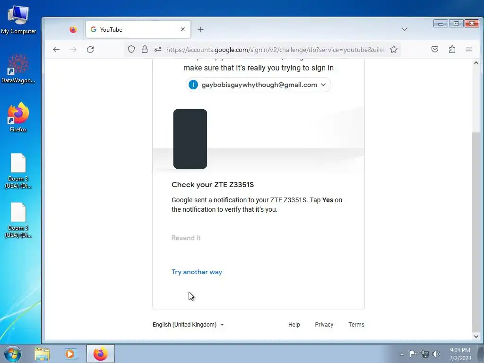Image resolution: width=484 pixels, height=363 pixels.
Task: Select the Firefox desktop shortcut
Action: 18,117
